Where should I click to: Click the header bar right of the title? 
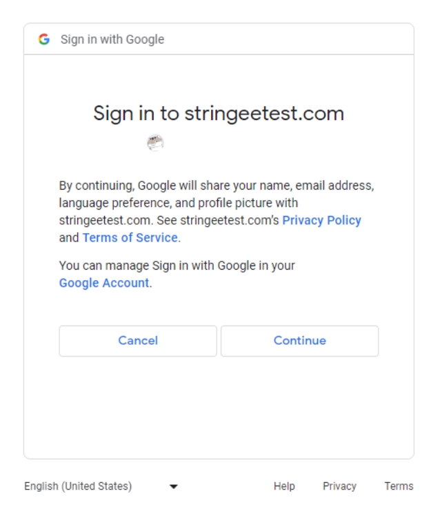tap(290, 39)
